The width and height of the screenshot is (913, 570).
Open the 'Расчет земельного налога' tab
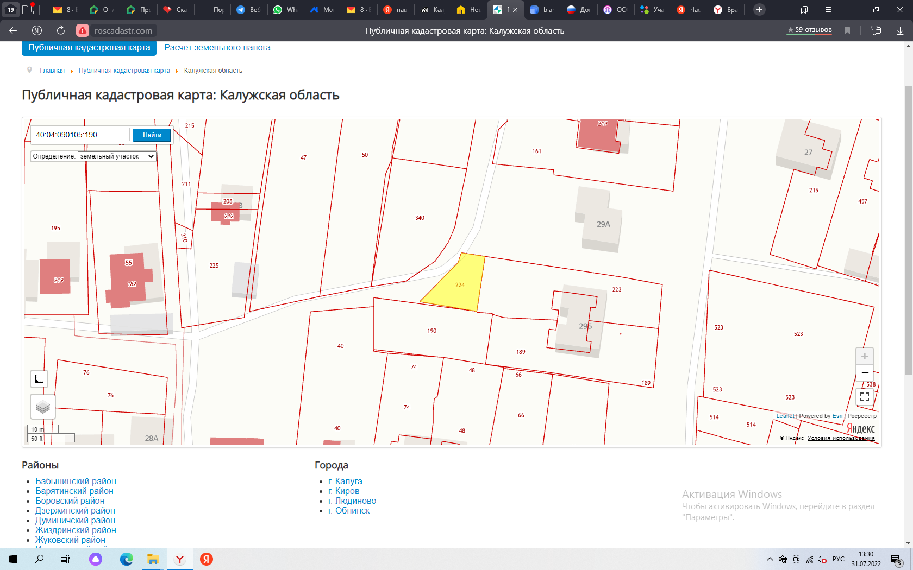[217, 48]
